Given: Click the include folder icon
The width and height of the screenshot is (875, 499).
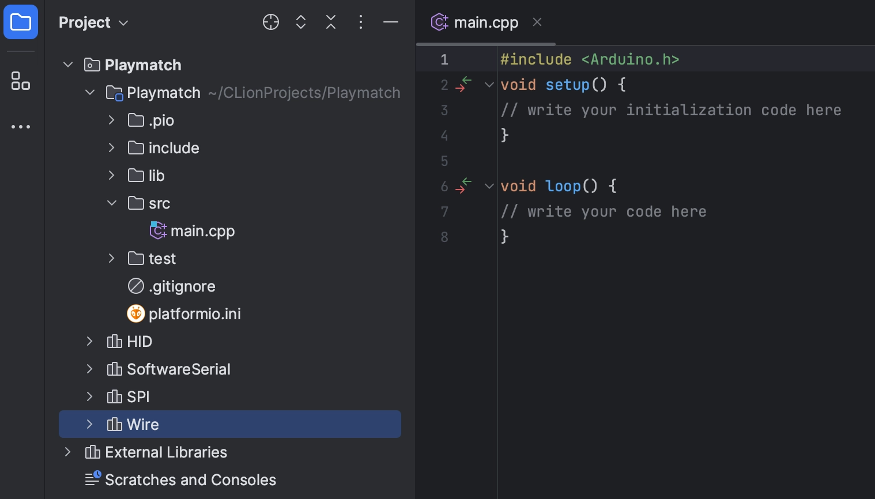Looking at the screenshot, I should (x=136, y=148).
